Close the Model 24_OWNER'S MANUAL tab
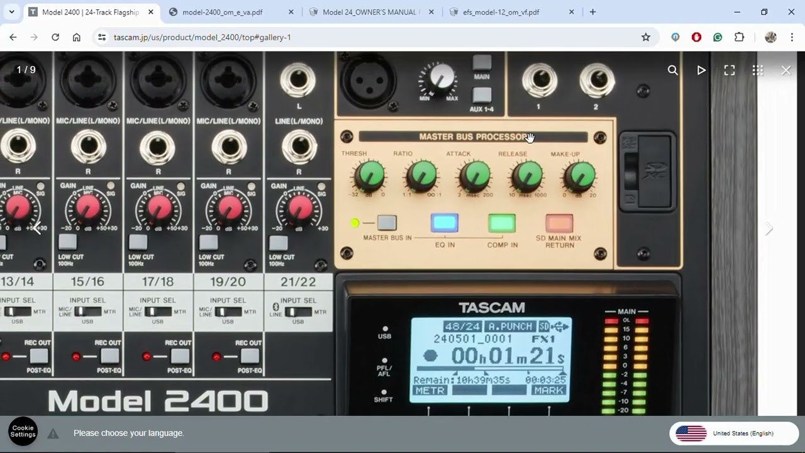Screen dimensions: 805x453 [431, 12]
